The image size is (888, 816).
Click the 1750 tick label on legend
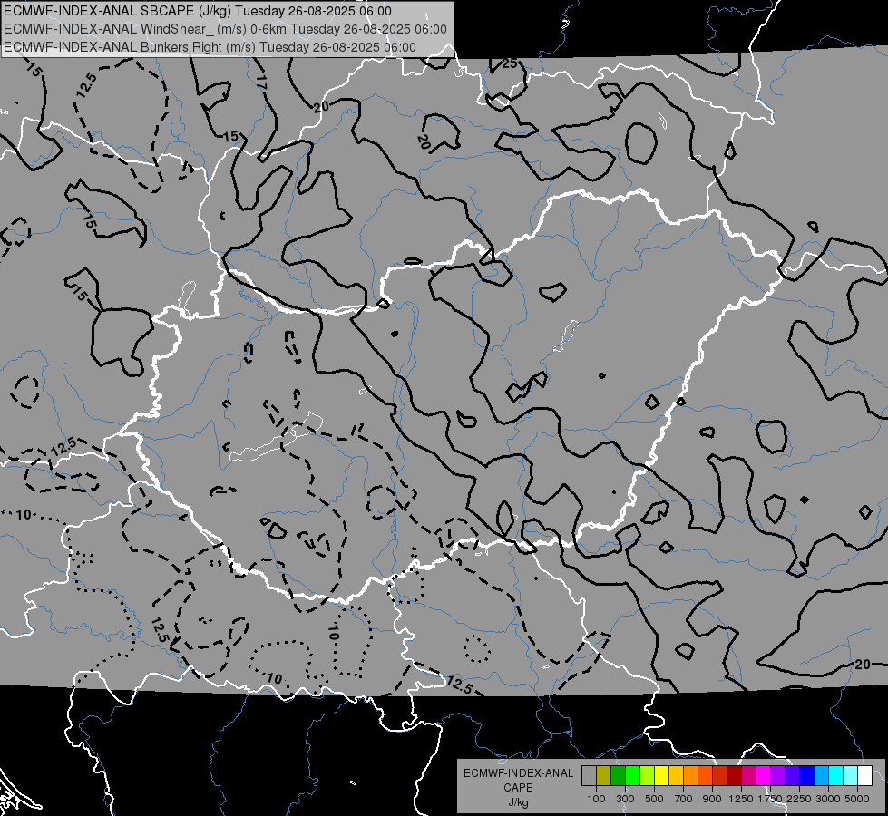pyautogui.click(x=770, y=799)
